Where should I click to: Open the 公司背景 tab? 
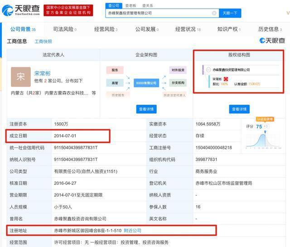[23, 29]
